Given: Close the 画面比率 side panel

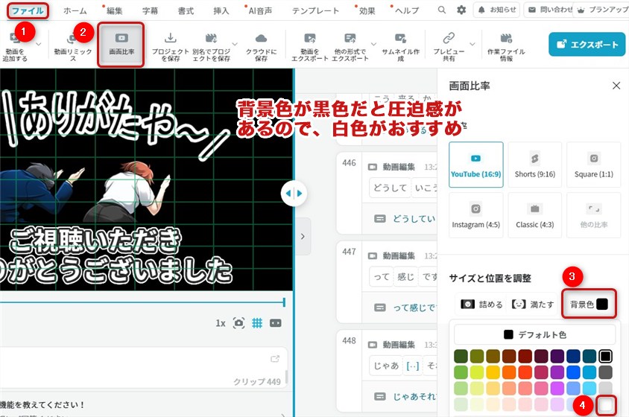Looking at the screenshot, I should click(616, 86).
